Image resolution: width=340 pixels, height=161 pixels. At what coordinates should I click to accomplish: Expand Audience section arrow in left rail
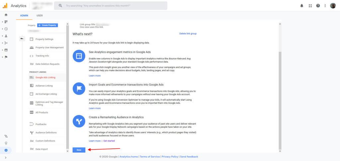2,36
